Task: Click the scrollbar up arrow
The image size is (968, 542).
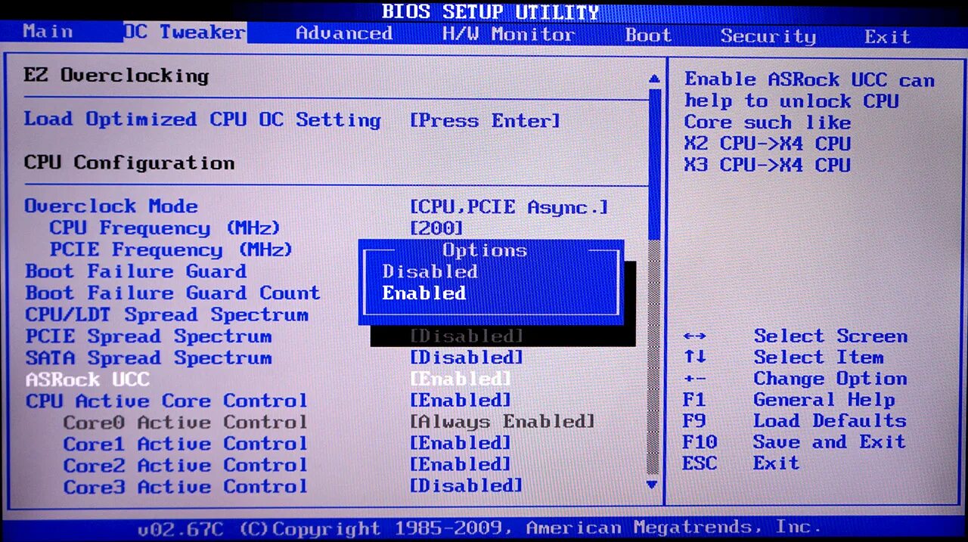Action: [x=654, y=79]
